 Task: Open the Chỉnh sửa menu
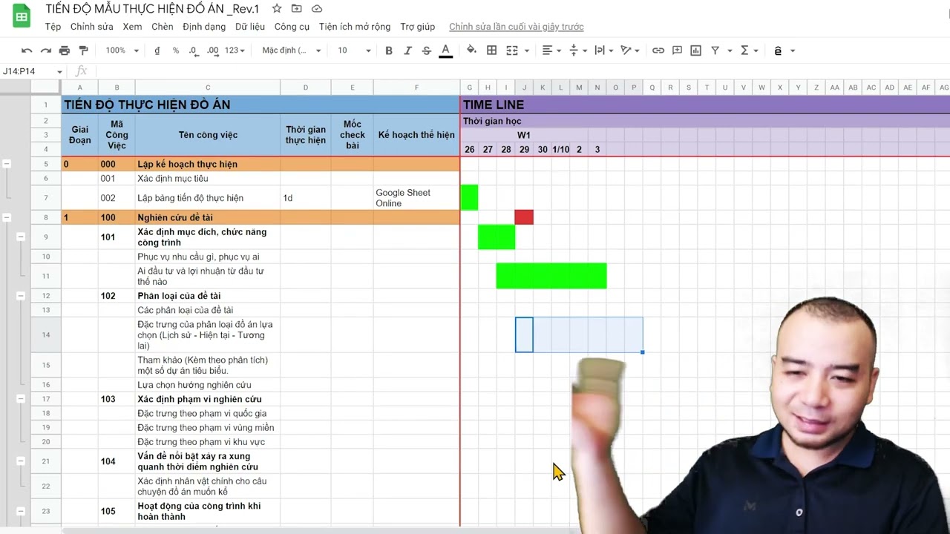[92, 27]
